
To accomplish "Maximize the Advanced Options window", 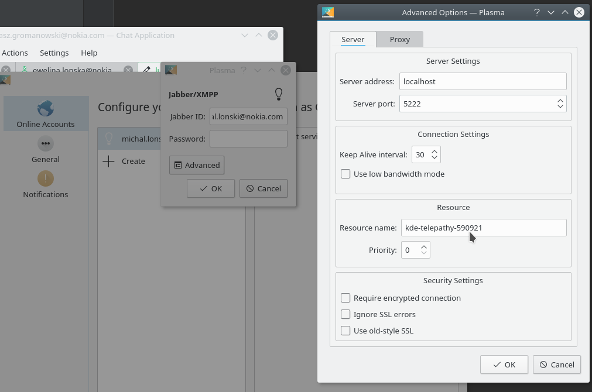I will click(565, 12).
